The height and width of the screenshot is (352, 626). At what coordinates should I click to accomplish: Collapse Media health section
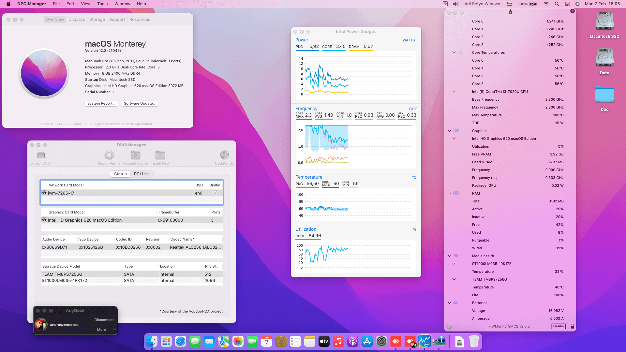coord(450,256)
